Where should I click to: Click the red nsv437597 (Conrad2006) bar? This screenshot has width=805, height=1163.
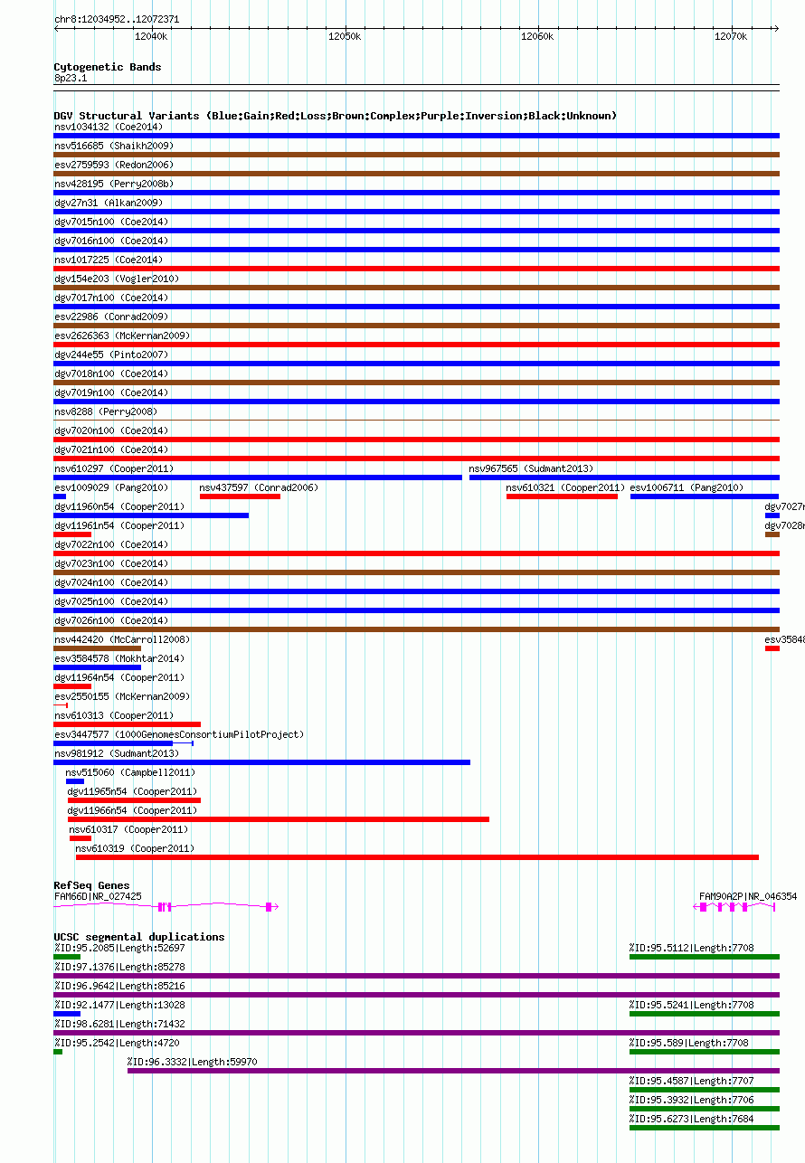coord(240,496)
